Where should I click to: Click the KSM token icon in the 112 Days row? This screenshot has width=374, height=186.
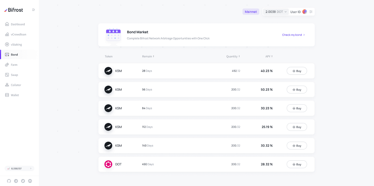(108, 127)
